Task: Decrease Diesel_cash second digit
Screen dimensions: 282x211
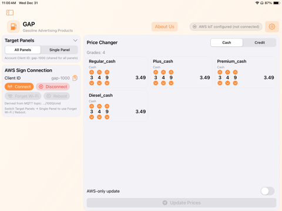Action: click(99, 117)
